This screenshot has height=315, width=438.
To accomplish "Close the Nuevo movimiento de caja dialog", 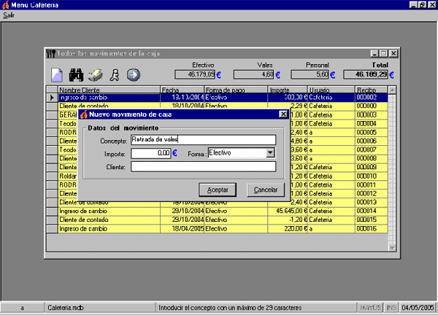I will [x=283, y=114].
